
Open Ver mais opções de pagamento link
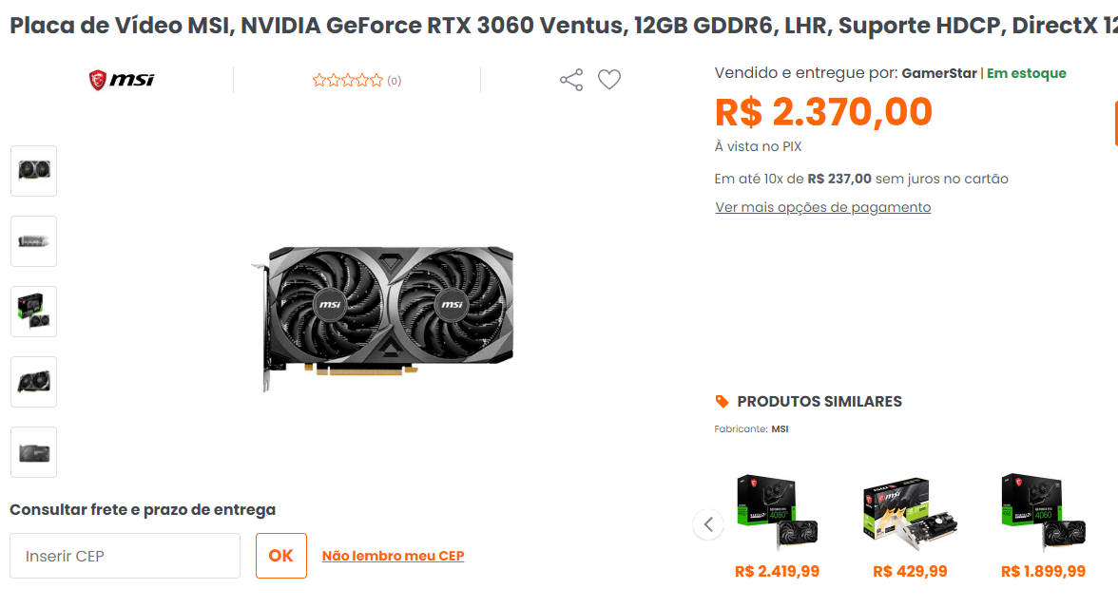click(823, 207)
